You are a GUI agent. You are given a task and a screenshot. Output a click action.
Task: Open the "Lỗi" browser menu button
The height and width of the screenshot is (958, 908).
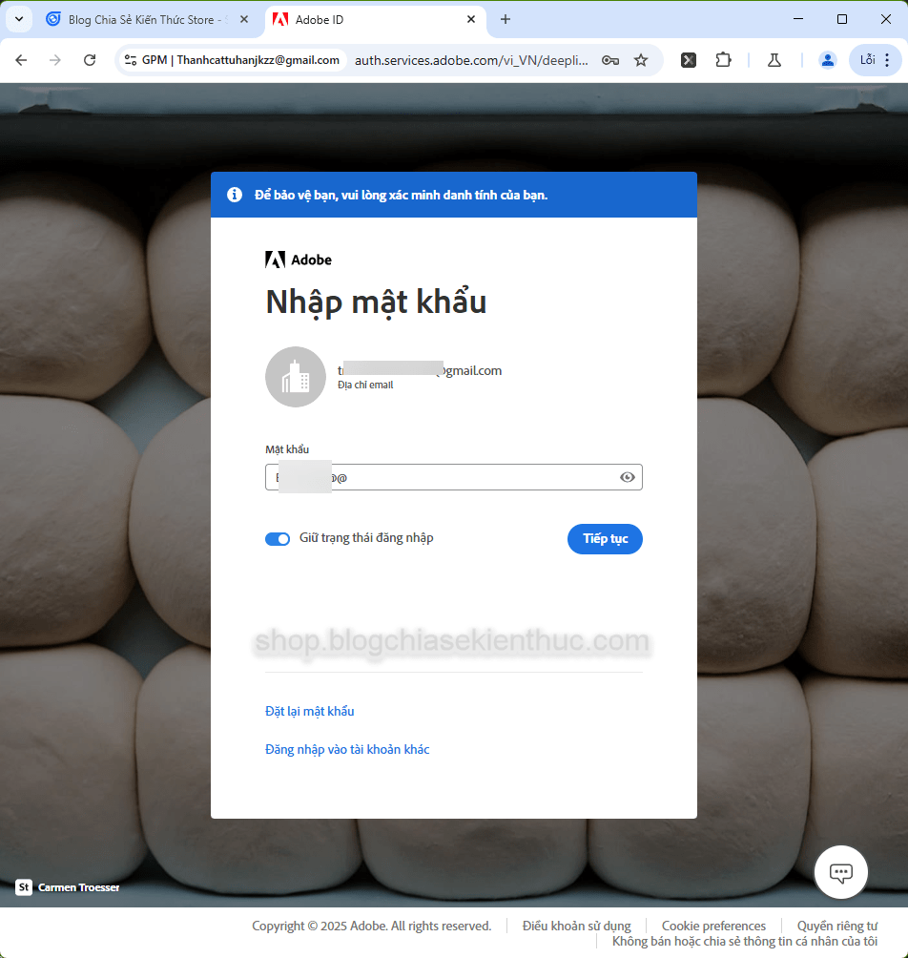click(x=875, y=60)
